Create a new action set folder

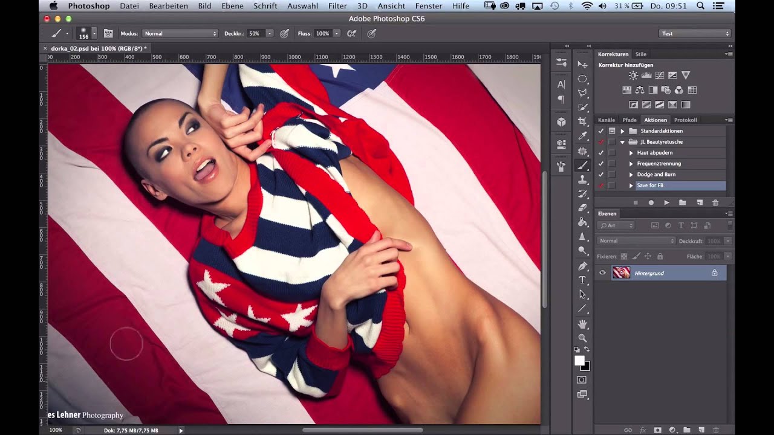(x=683, y=203)
